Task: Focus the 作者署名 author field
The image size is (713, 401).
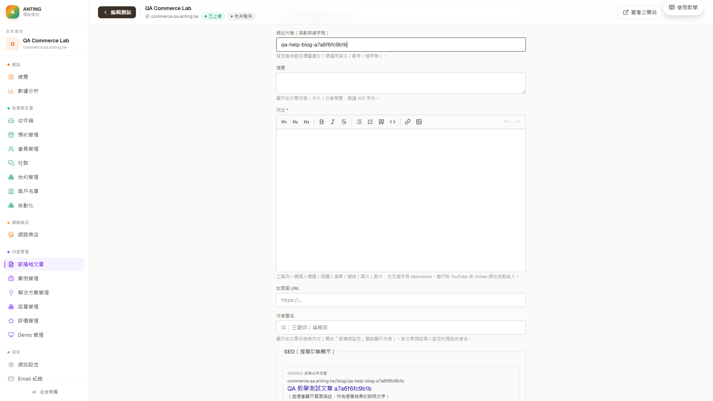Action: [x=401, y=327]
